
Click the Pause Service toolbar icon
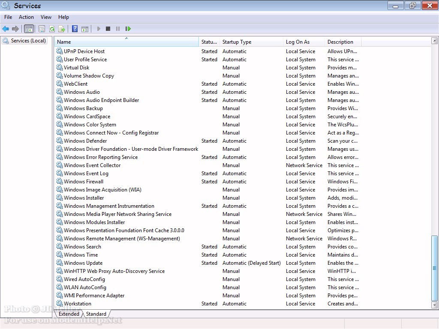point(118,29)
